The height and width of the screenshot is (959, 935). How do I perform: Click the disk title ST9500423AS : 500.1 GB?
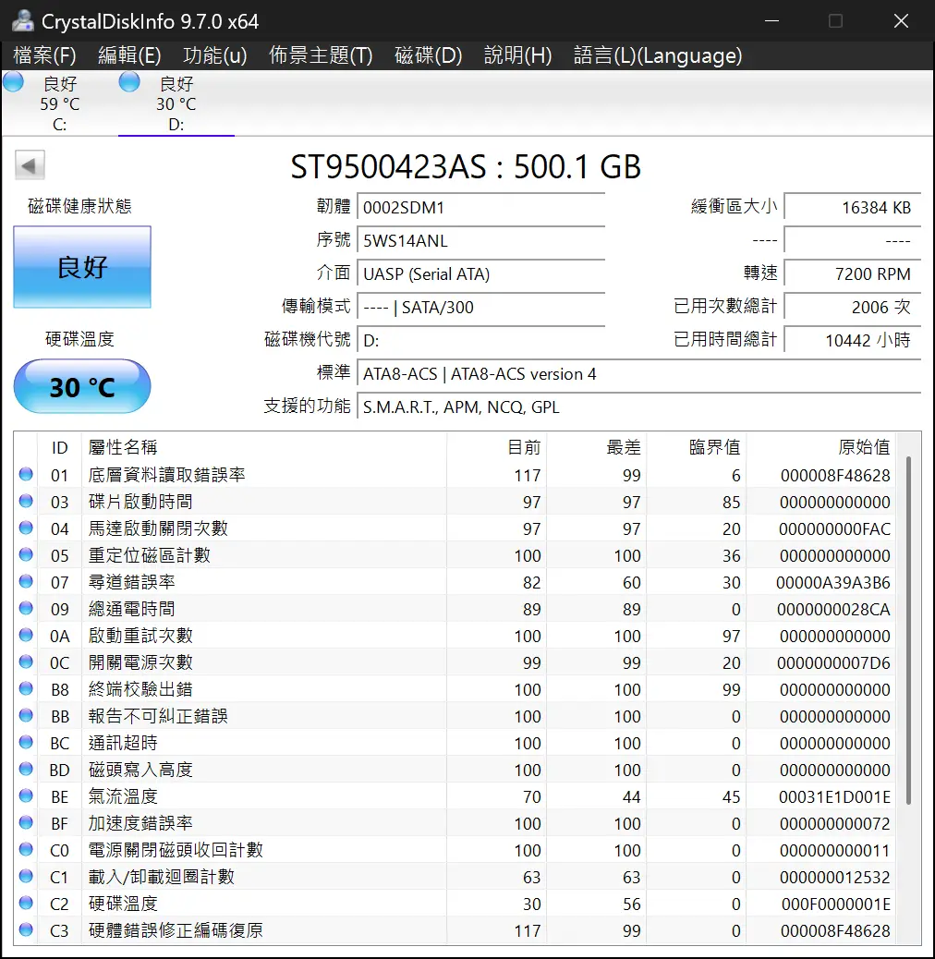tap(466, 166)
